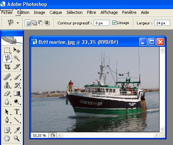Select the Move tool
173x145 pixels.
pyautogui.click(x=16, y=50)
